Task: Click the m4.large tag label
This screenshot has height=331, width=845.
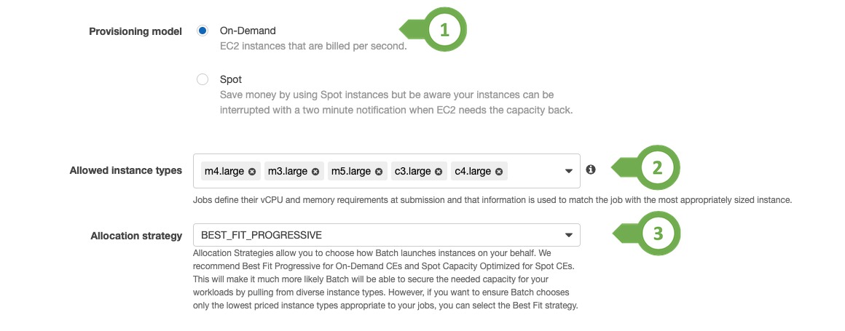Action: coord(224,171)
